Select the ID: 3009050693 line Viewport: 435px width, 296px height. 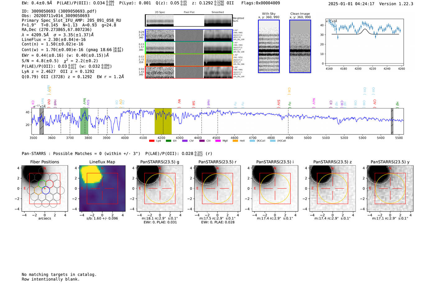click(x=59, y=11)
